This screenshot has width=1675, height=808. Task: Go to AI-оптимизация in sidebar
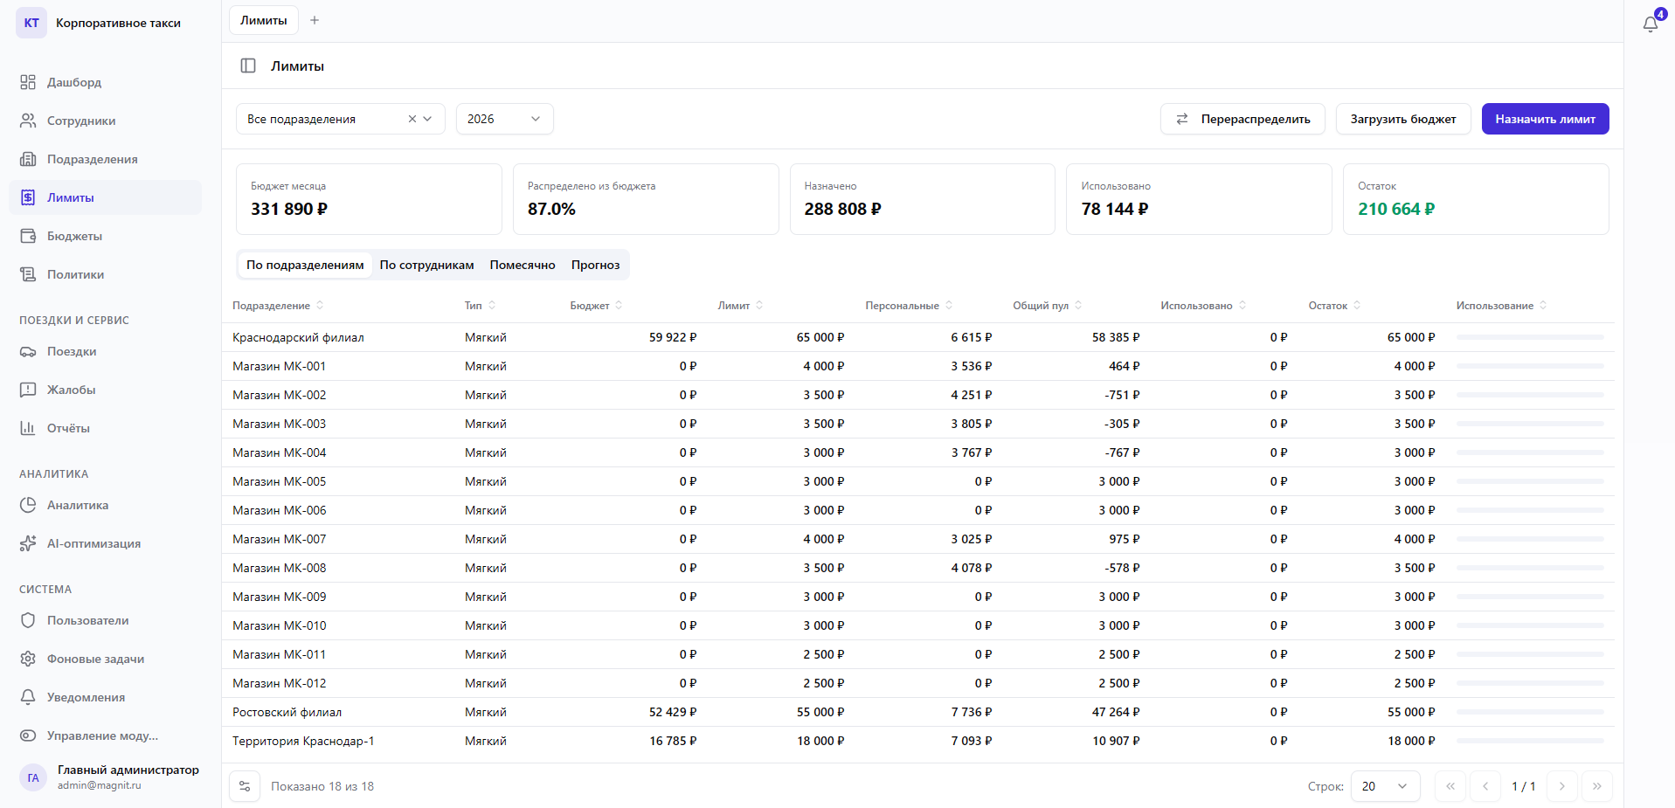(x=93, y=543)
